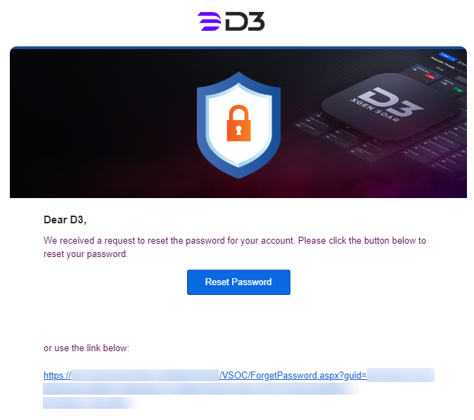Click the "Dear D3," greeting
Viewport: 474px width, 420px height.
65,220
